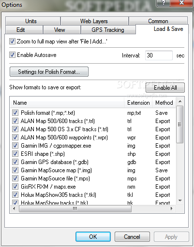The image size is (194, 247).
Task: Toggle Holux MapShow305 tracks (*.tkl) checkbox
Action: point(15,195)
